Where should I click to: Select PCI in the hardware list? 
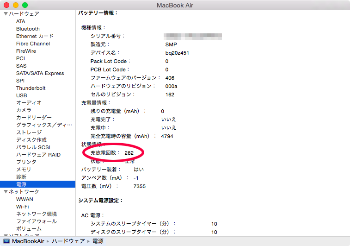tap(20, 58)
